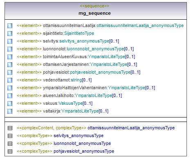Screen dimensions: 191x158
Task: Select ottamissuunnitelmanLaatija_anonymousType complexContent entry
Action: tap(96, 128)
